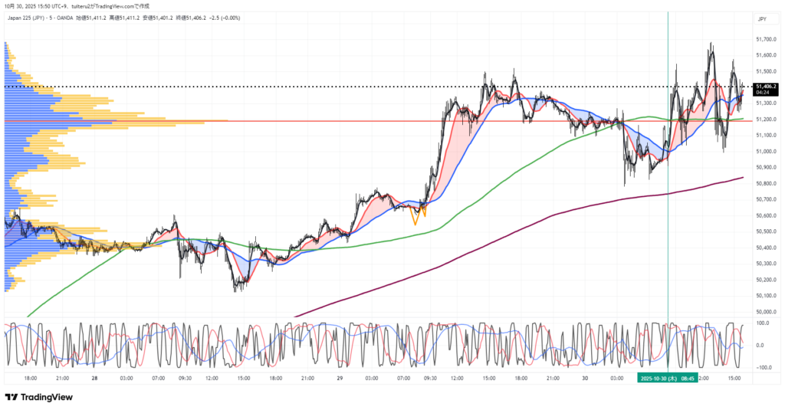The image size is (785, 410).
Task: Click date label 28 on time axis
Action: pos(94,378)
